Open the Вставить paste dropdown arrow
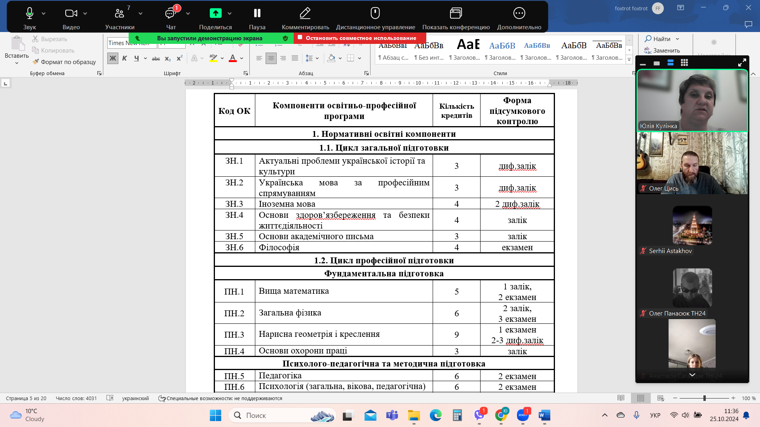This screenshot has width=760, height=427. click(17, 63)
